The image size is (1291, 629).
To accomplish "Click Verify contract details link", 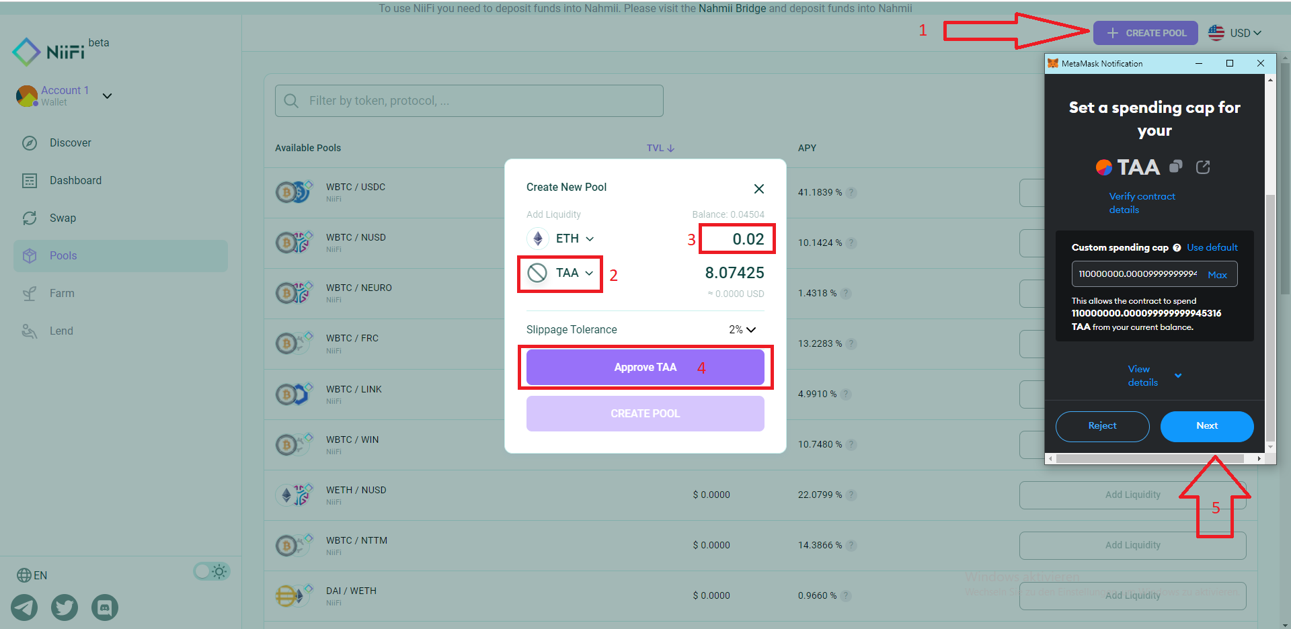I will point(1142,203).
